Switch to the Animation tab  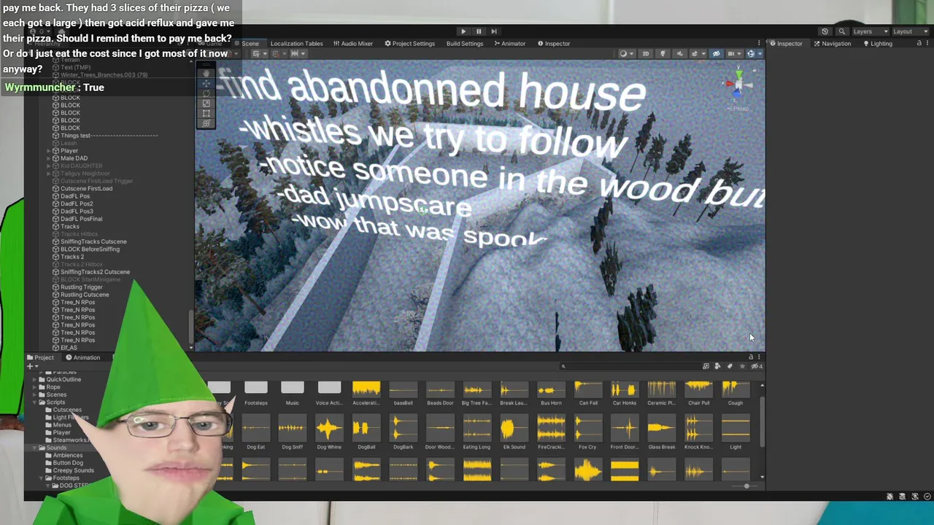[x=82, y=357]
